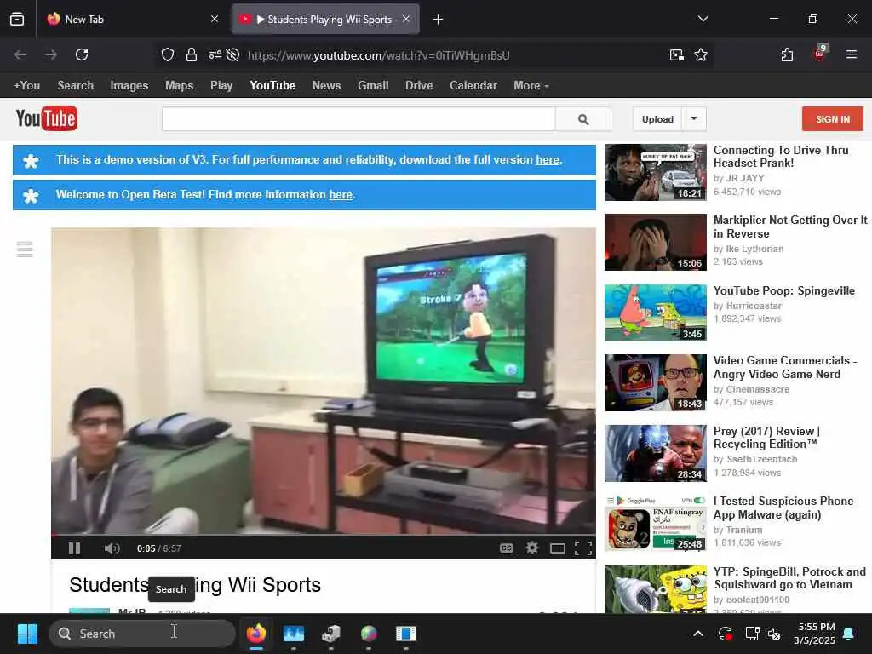Open the Firefox extensions puzzle icon
Screen dimensions: 872x654
coord(787,54)
